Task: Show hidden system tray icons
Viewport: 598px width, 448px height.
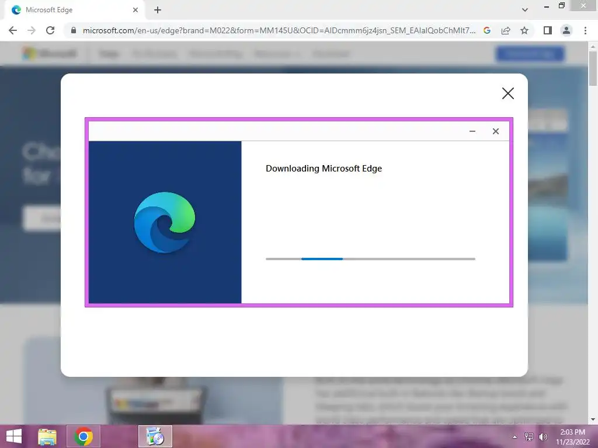Action: tap(515, 436)
